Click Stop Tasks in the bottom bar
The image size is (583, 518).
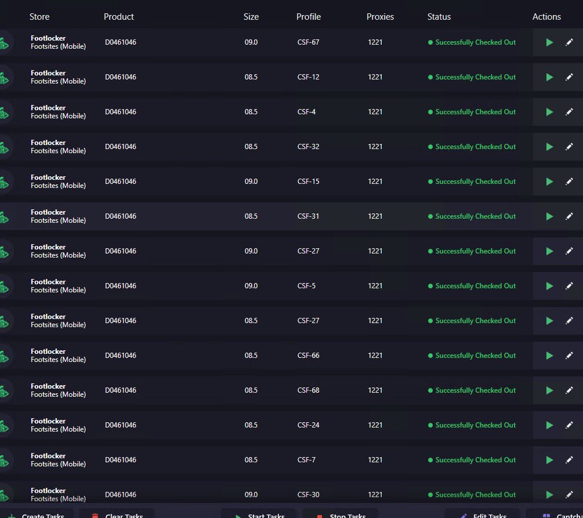click(x=340, y=515)
